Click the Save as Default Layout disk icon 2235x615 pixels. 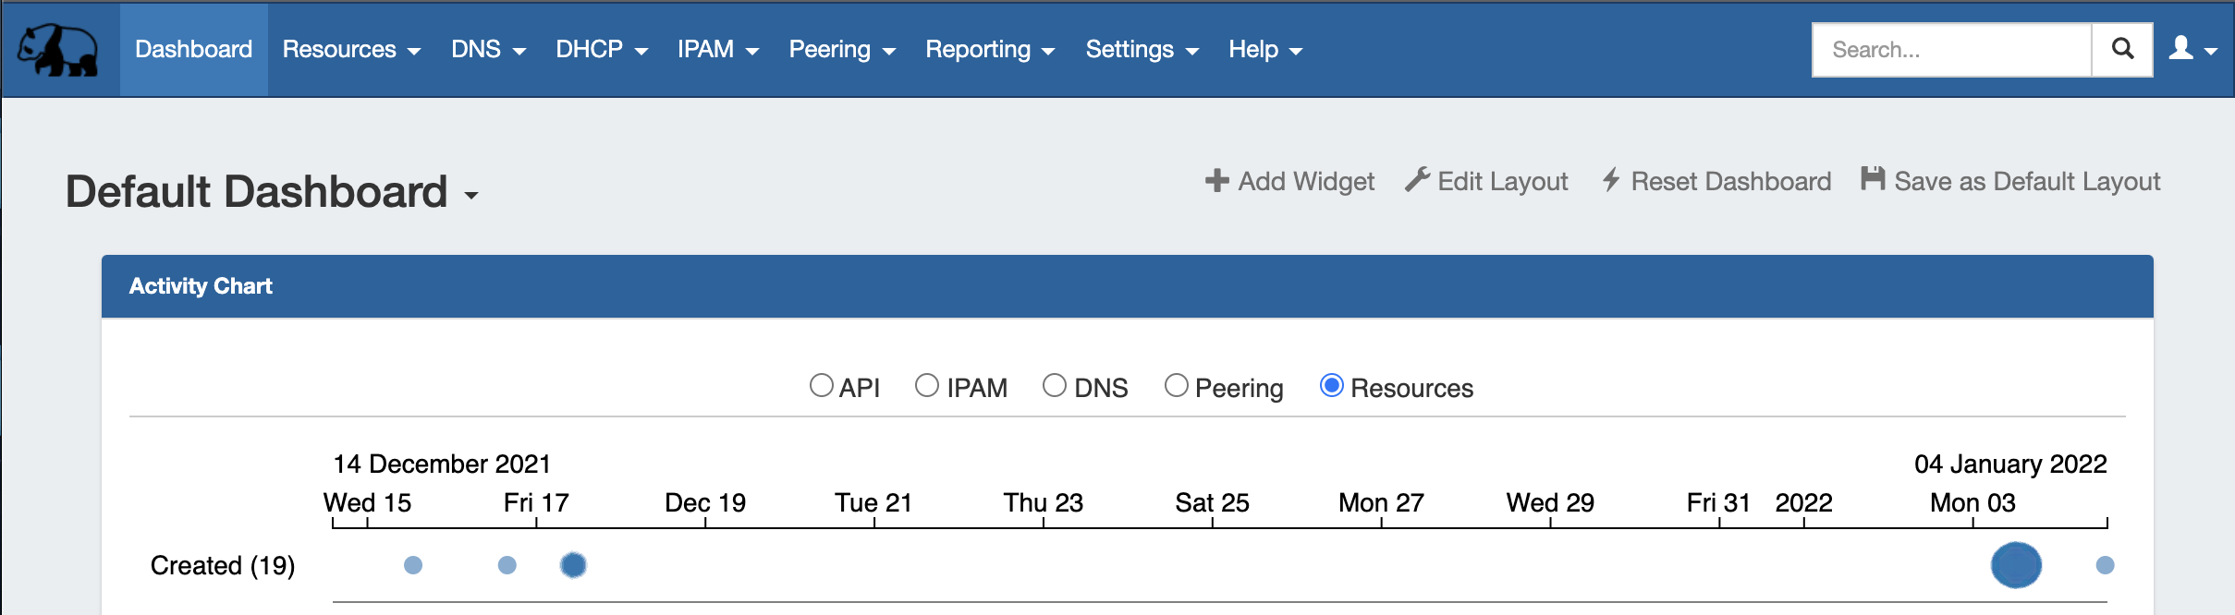click(1873, 179)
